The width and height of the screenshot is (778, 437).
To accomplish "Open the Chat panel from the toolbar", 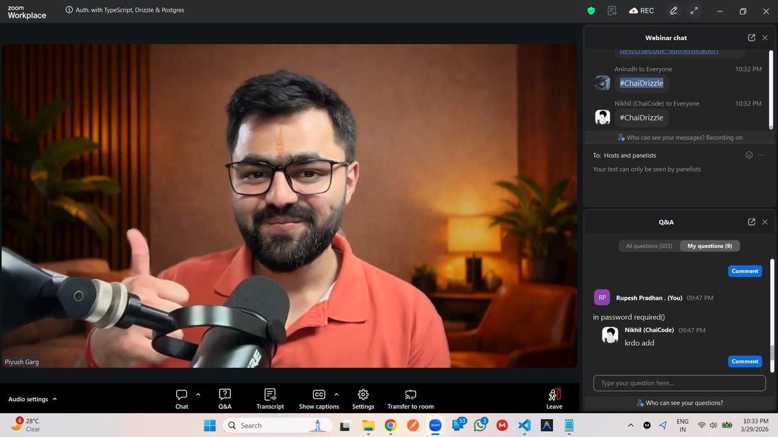I will [182, 399].
